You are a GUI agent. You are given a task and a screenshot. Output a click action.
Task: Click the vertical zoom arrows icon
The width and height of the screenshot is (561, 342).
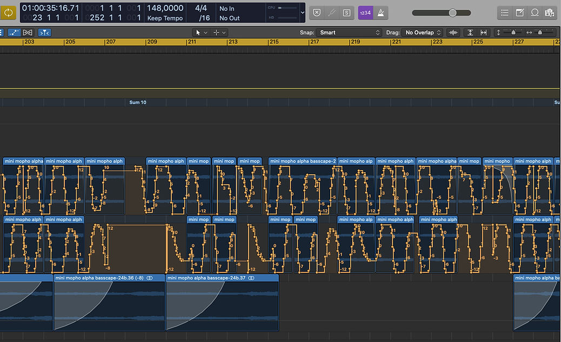(x=498, y=32)
